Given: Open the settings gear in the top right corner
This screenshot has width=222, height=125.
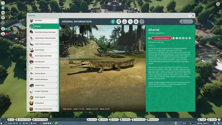Looking at the screenshot, I should 218,4.
